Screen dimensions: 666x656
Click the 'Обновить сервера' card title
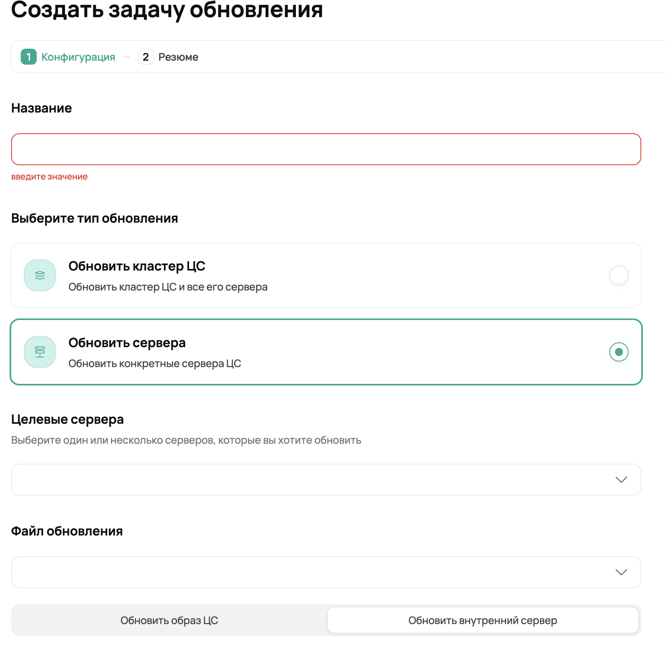tap(127, 343)
